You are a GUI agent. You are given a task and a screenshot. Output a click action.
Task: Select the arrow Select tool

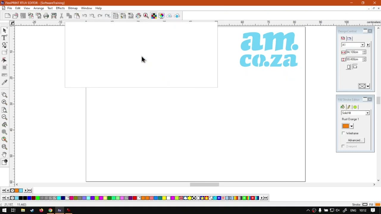4,30
